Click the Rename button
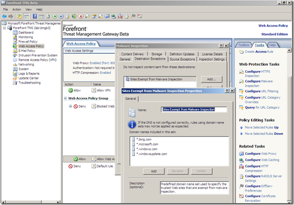294x205 pixels. 178,171
